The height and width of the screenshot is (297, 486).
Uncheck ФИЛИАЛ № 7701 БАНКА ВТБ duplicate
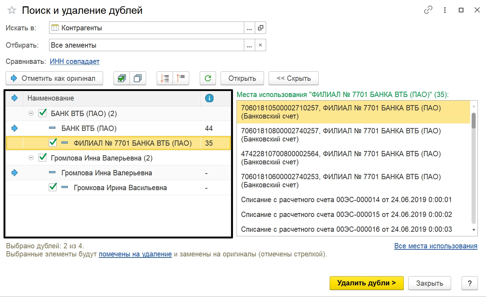pyautogui.click(x=53, y=143)
